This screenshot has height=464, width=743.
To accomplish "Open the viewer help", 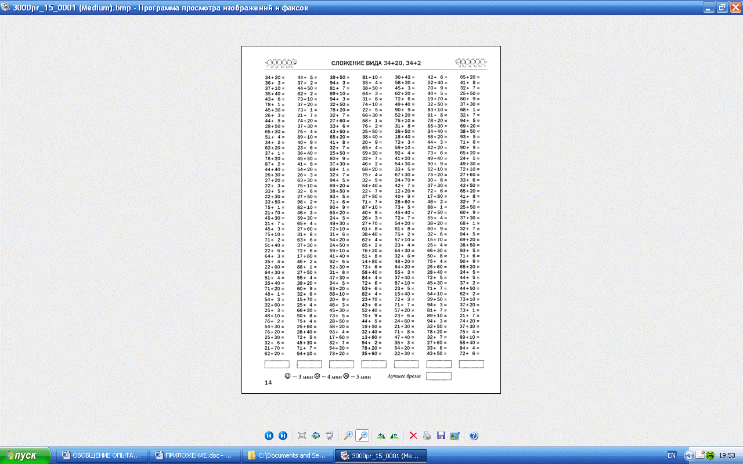I will 474,436.
